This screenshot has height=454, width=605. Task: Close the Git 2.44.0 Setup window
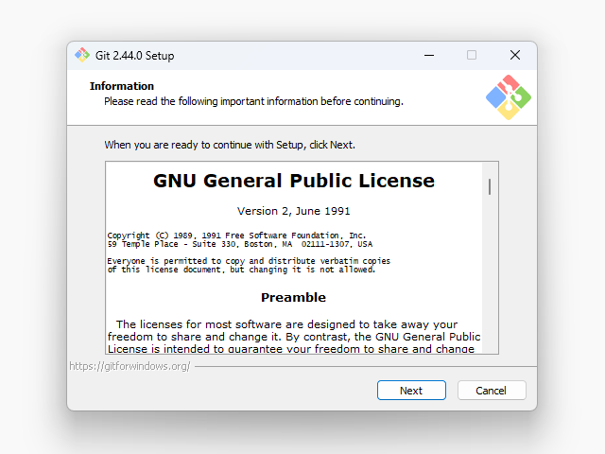pyautogui.click(x=514, y=55)
